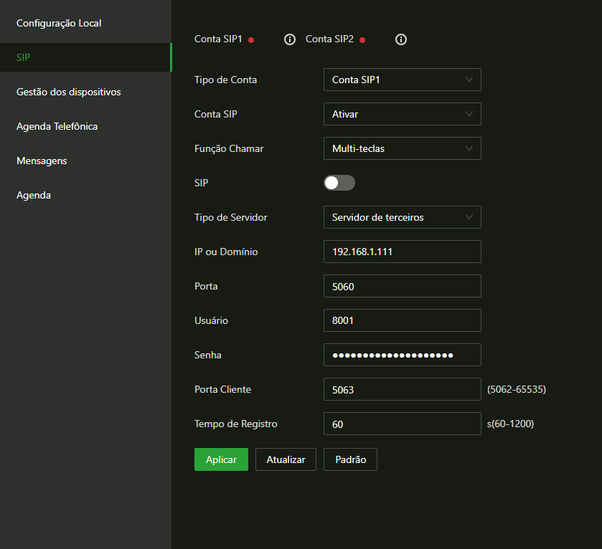Click the red status dot of Conta SIP1
The width and height of the screenshot is (602, 549).
pos(251,40)
